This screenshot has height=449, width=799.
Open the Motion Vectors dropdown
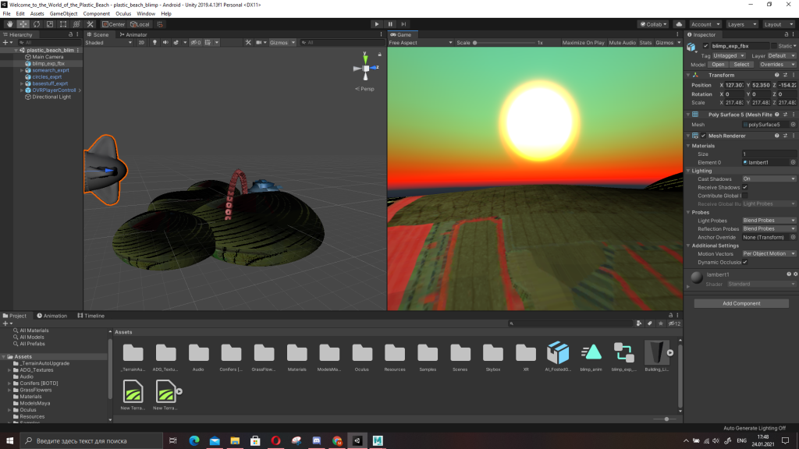coord(769,254)
